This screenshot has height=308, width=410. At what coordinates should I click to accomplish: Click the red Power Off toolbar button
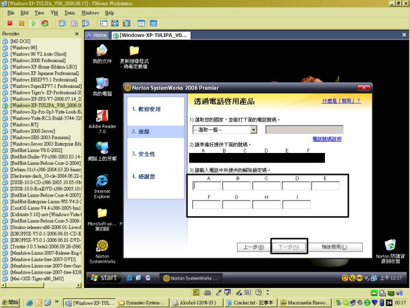click(x=10, y=23)
